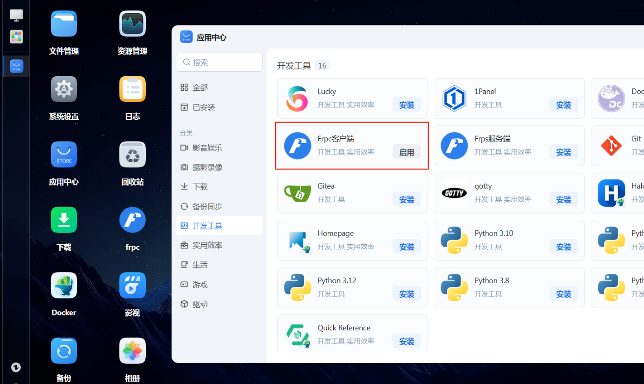Select 下载 category in sidebar
Viewport: 644px width, 384px height.
(x=219, y=187)
